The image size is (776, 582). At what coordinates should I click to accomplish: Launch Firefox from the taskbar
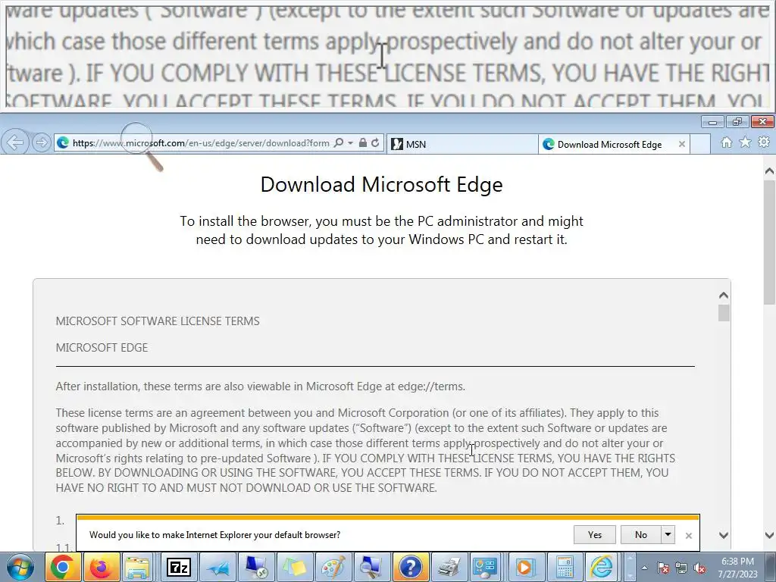coord(102,567)
